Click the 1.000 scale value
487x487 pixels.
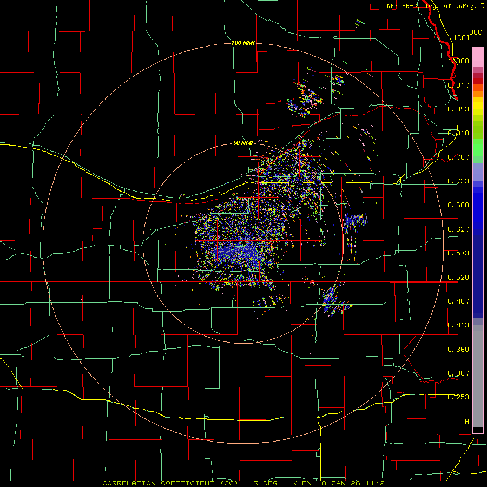(458, 61)
